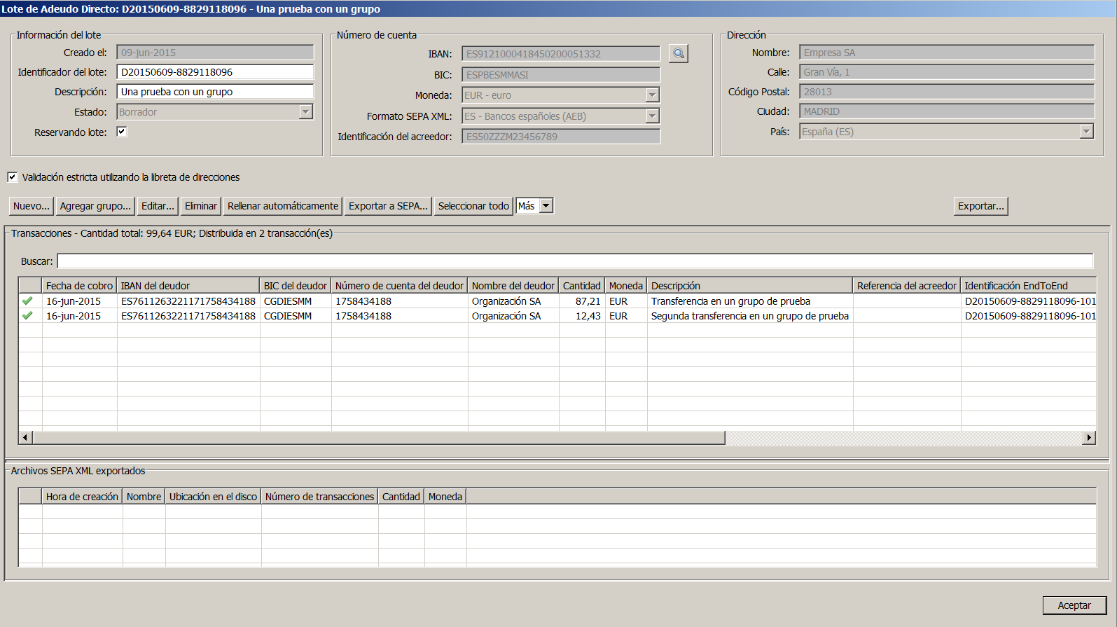
Task: Open the Estado dropdown
Action: 305,112
